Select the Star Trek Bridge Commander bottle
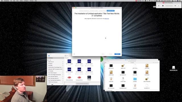The height and width of the screenshot is (102, 182). pyautogui.click(x=56, y=75)
